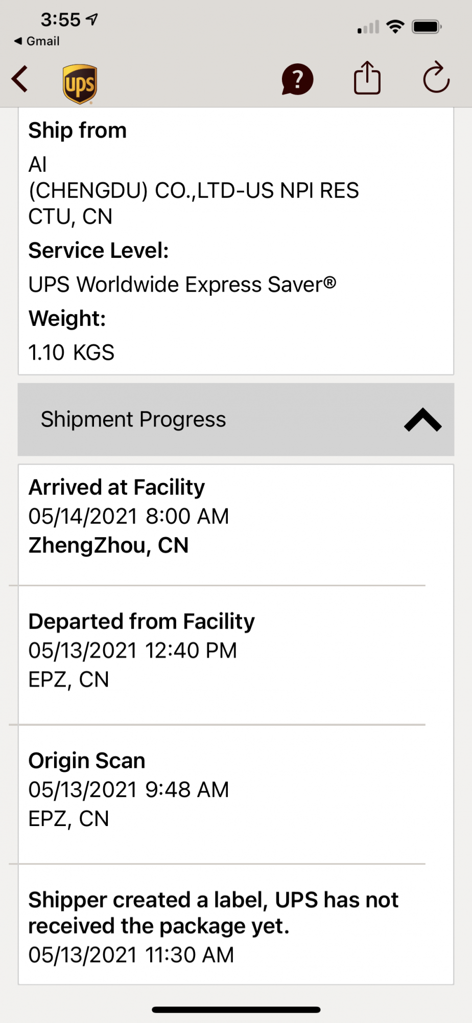Select the Origin Scan entry

point(129,789)
